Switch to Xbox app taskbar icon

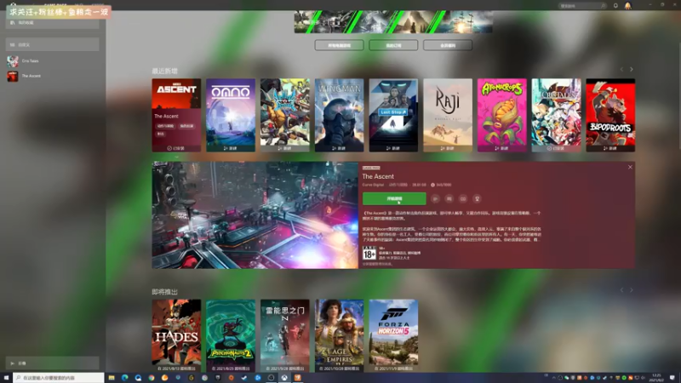pyautogui.click(x=284, y=378)
